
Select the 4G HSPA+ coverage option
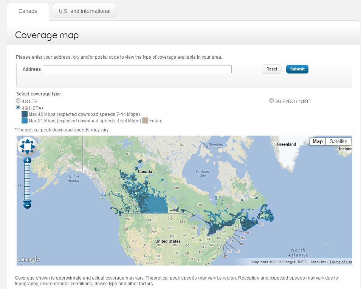(x=18, y=108)
